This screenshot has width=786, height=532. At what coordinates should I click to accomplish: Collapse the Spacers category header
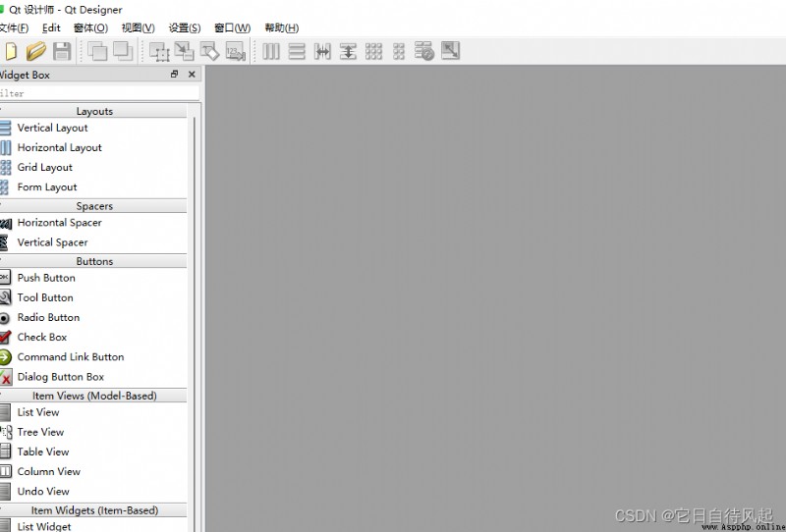(93, 206)
